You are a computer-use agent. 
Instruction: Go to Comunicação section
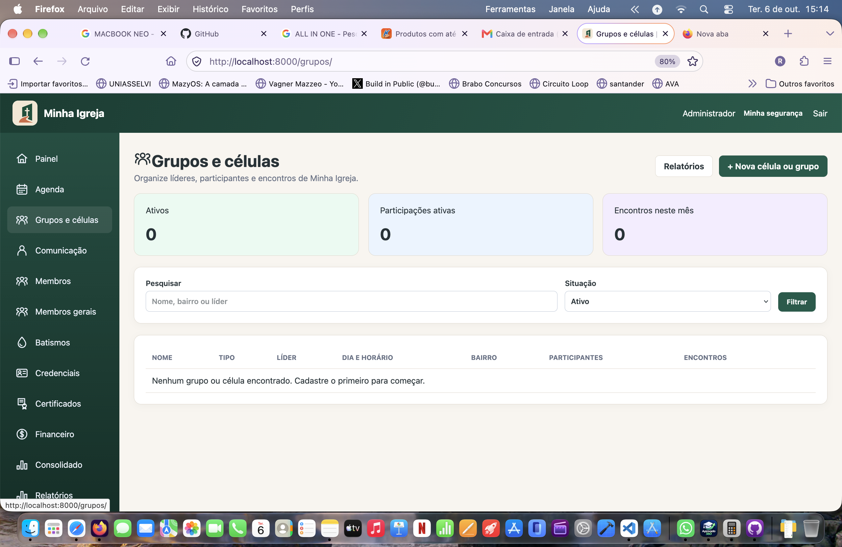(x=60, y=250)
